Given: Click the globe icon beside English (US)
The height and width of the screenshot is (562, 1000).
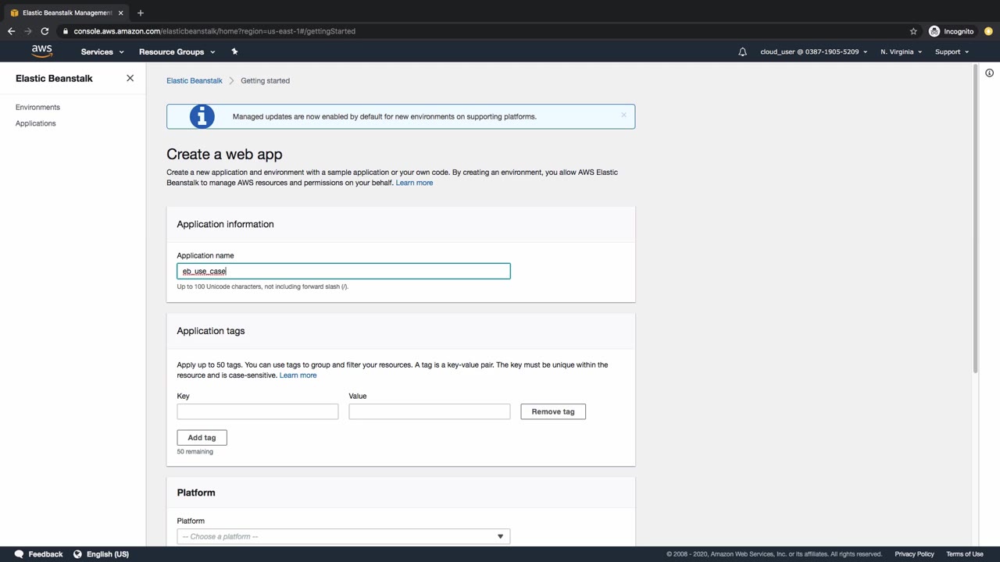Looking at the screenshot, I should [77, 554].
